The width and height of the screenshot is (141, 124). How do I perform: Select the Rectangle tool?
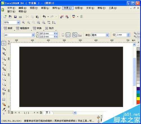(x=4, y=74)
